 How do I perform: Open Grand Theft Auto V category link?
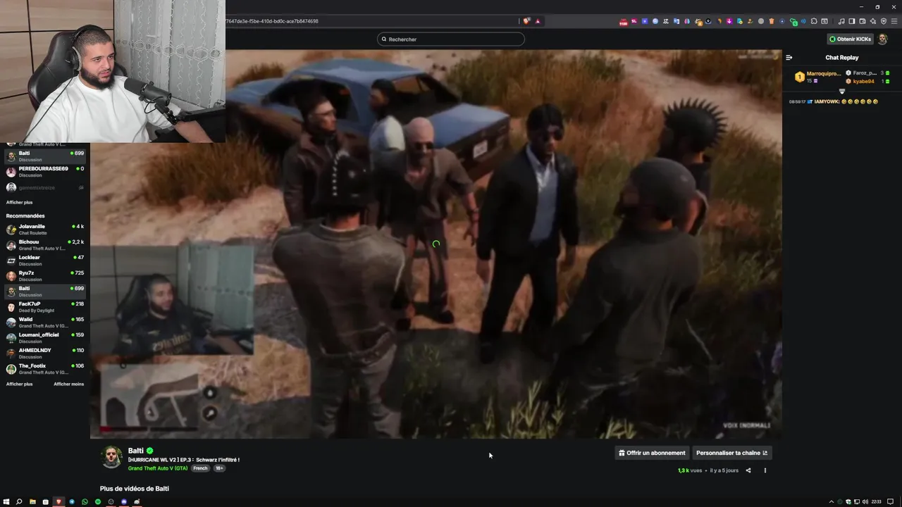coord(158,468)
